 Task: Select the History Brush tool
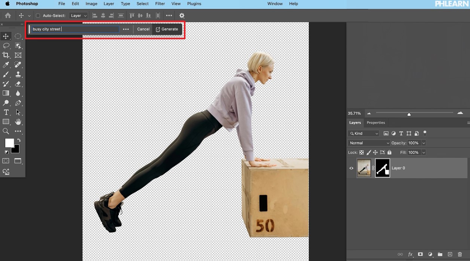point(6,84)
